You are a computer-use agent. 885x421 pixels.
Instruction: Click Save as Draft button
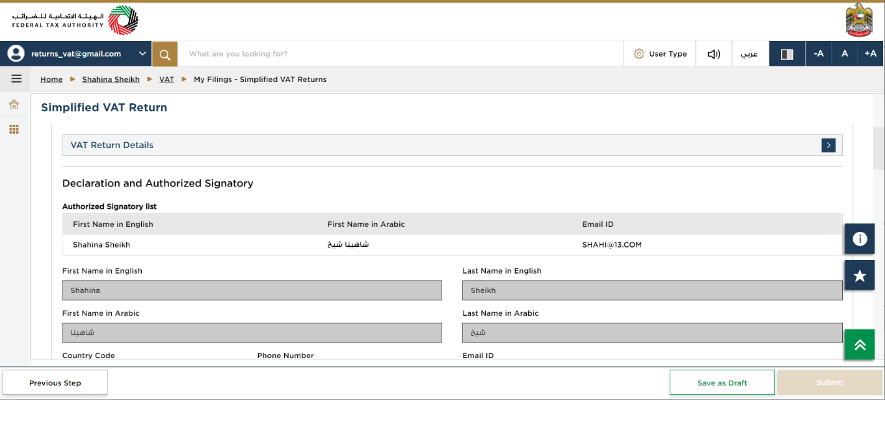pos(722,383)
